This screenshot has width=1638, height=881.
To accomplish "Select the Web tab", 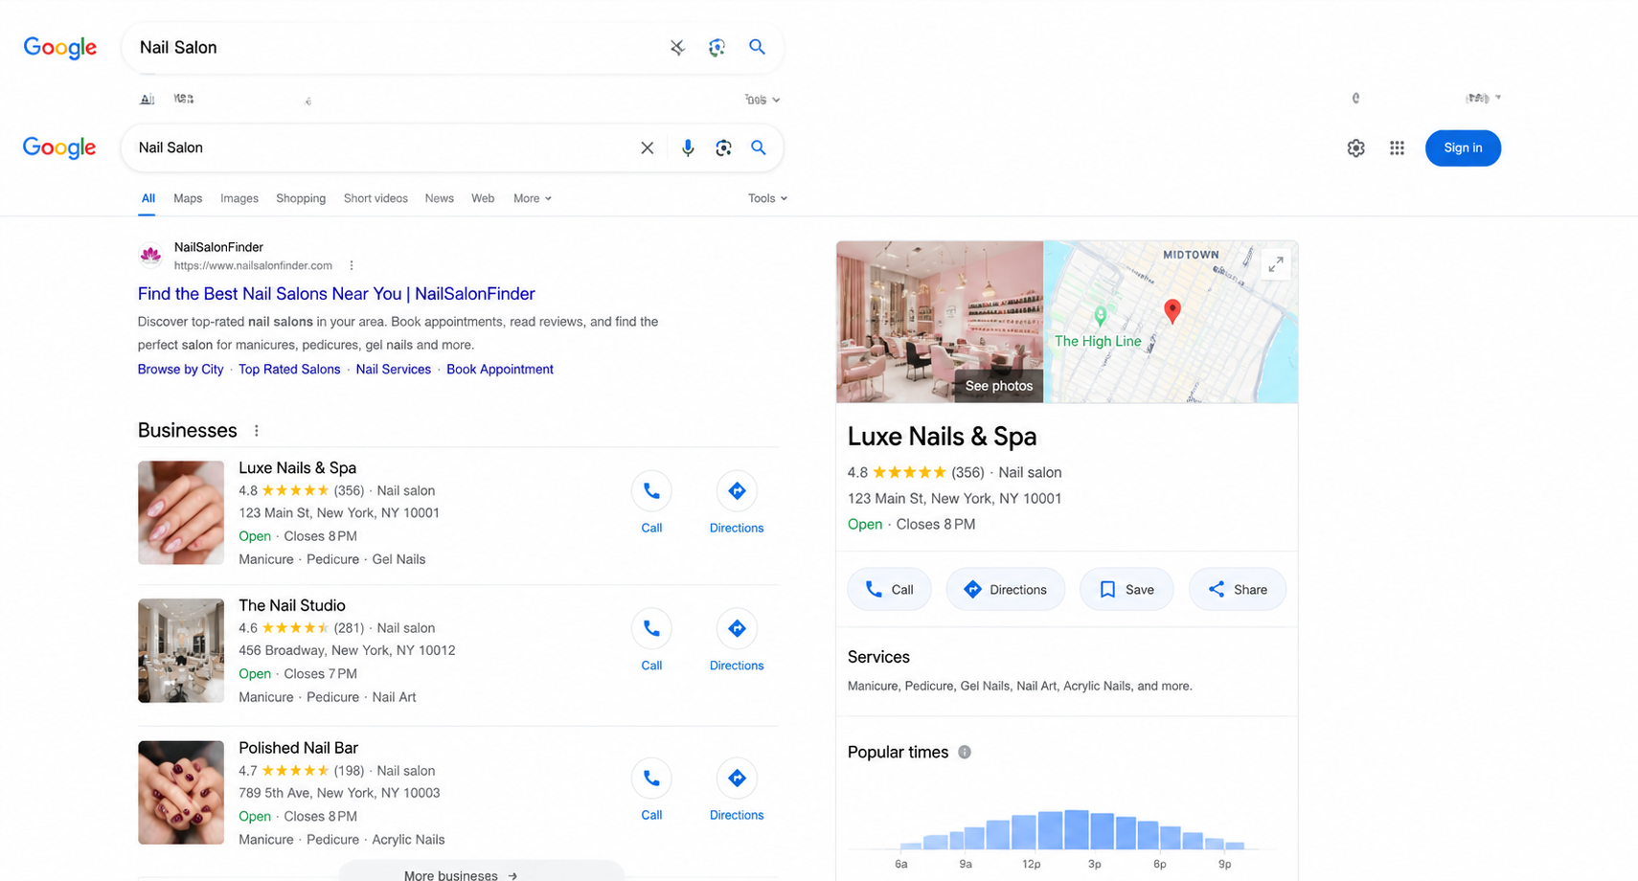I will point(483,198).
